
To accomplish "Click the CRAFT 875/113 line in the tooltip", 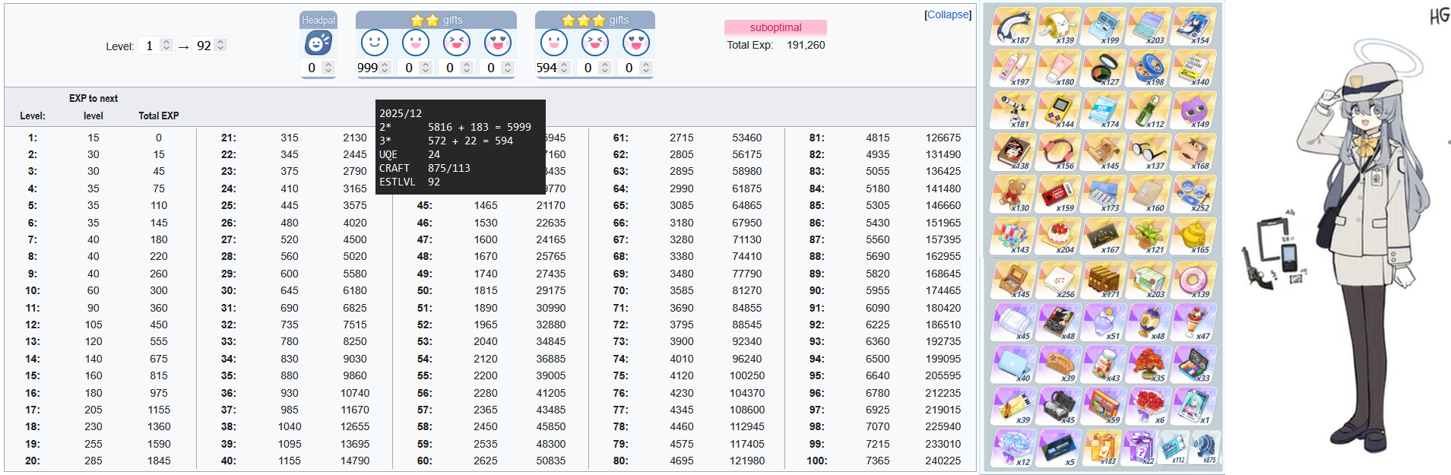I will (425, 168).
